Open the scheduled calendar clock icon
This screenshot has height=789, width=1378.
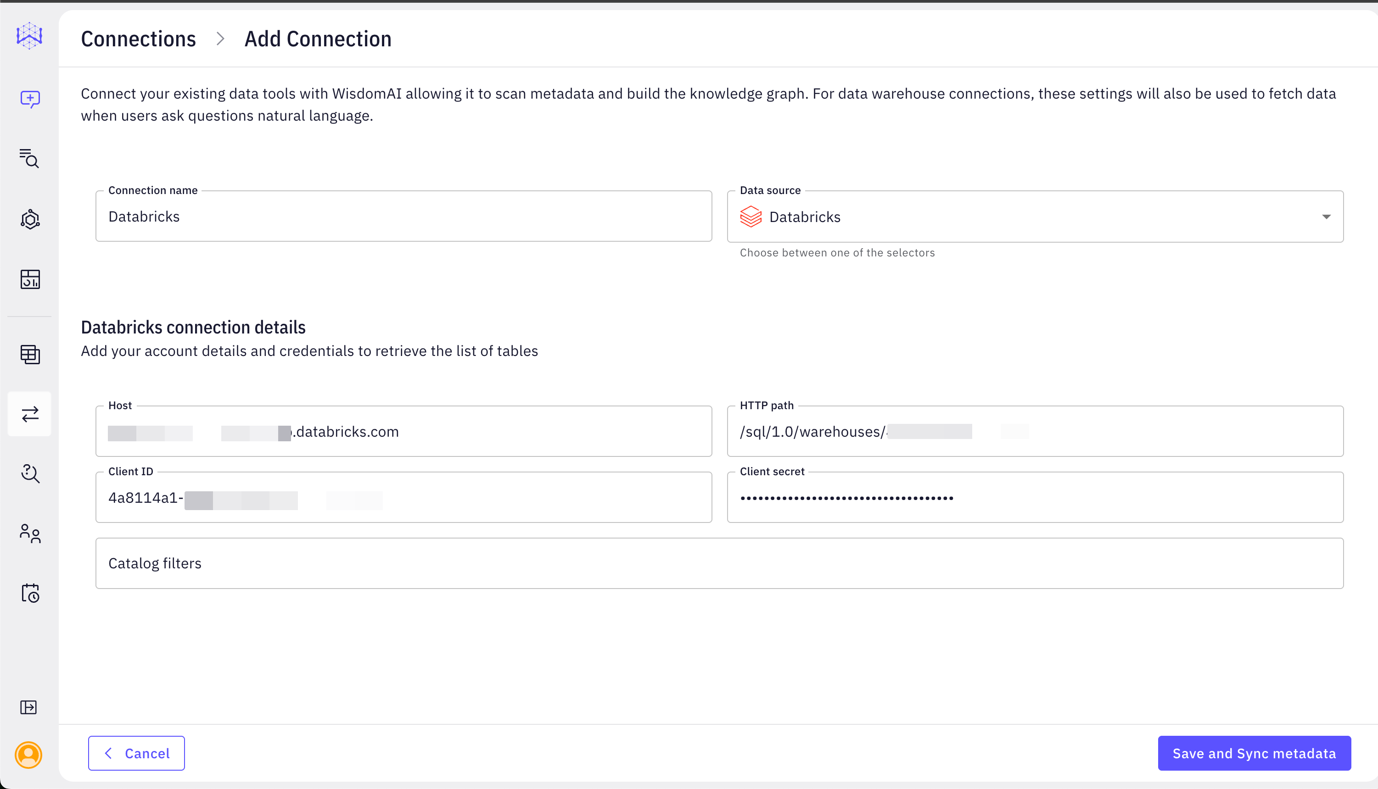(30, 594)
